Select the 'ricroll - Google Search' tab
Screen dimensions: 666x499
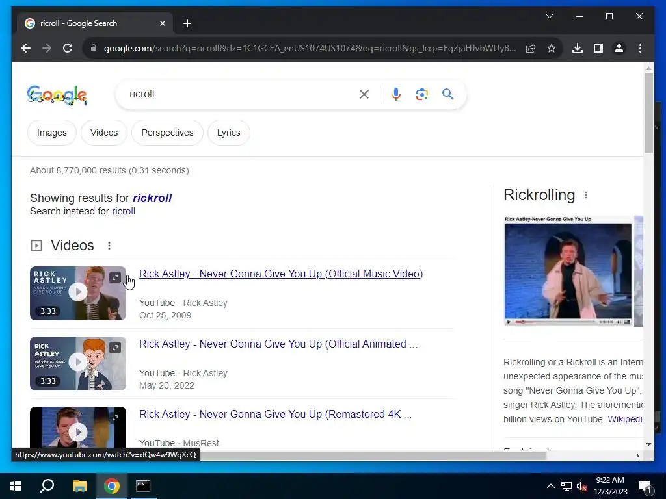[95, 23]
